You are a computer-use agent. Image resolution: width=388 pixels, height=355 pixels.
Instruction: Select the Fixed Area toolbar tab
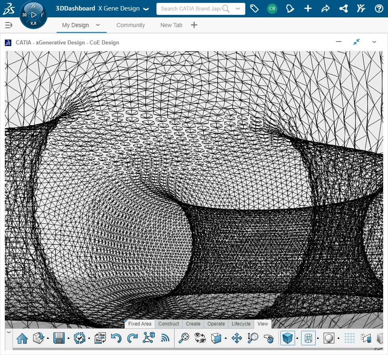pyautogui.click(x=140, y=324)
